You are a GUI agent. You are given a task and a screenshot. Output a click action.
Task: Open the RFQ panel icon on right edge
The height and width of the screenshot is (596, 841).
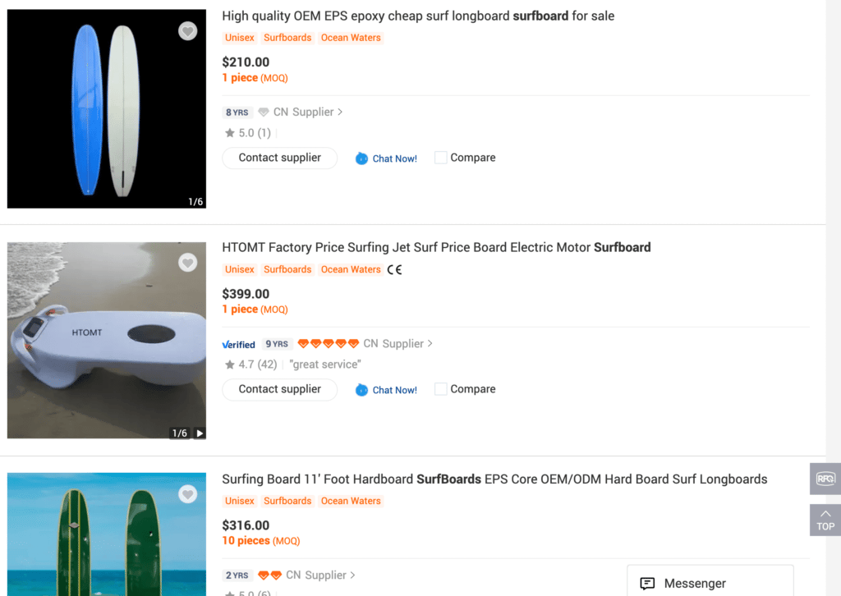825,479
